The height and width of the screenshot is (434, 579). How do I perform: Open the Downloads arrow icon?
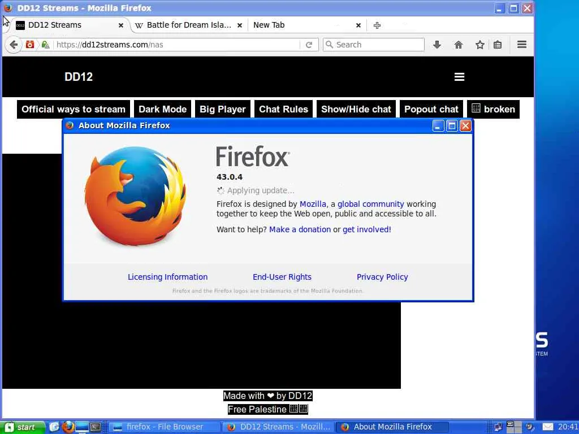pyautogui.click(x=437, y=45)
